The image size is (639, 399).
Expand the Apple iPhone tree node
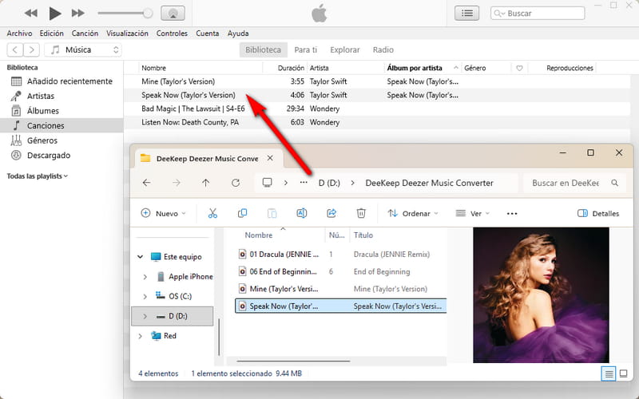tap(145, 277)
